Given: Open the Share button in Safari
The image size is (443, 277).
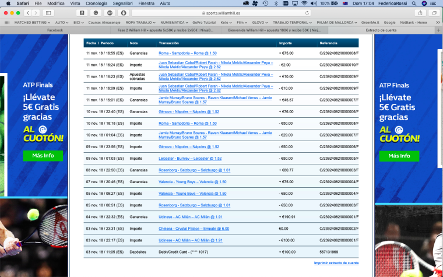Looking at the screenshot, I should [x=420, y=13].
